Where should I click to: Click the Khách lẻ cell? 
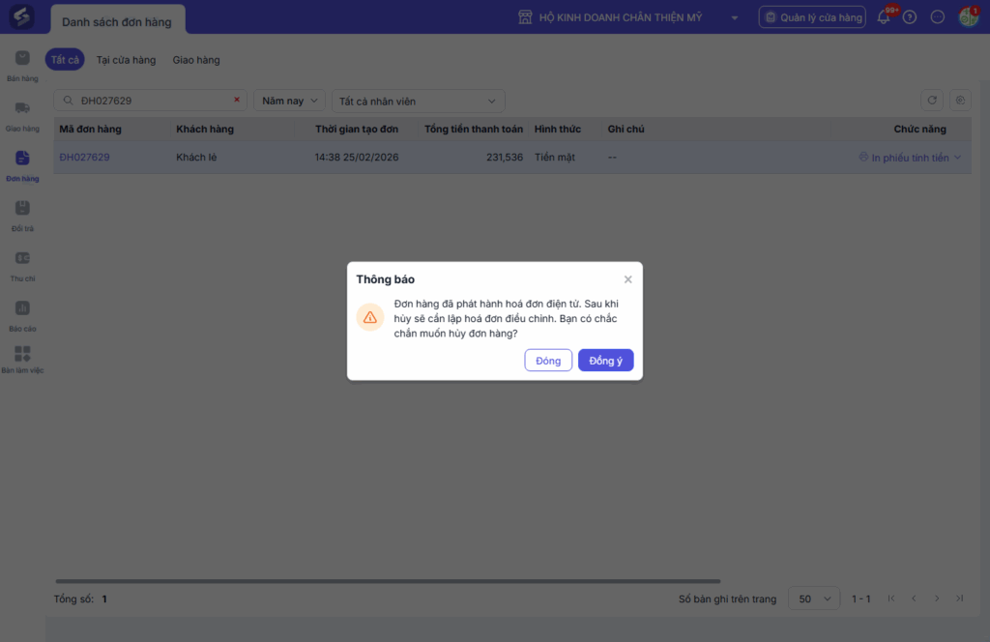(x=196, y=158)
